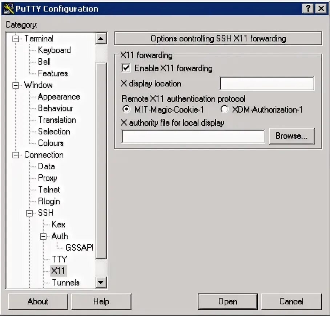Select the Rlogin category

pos(49,202)
